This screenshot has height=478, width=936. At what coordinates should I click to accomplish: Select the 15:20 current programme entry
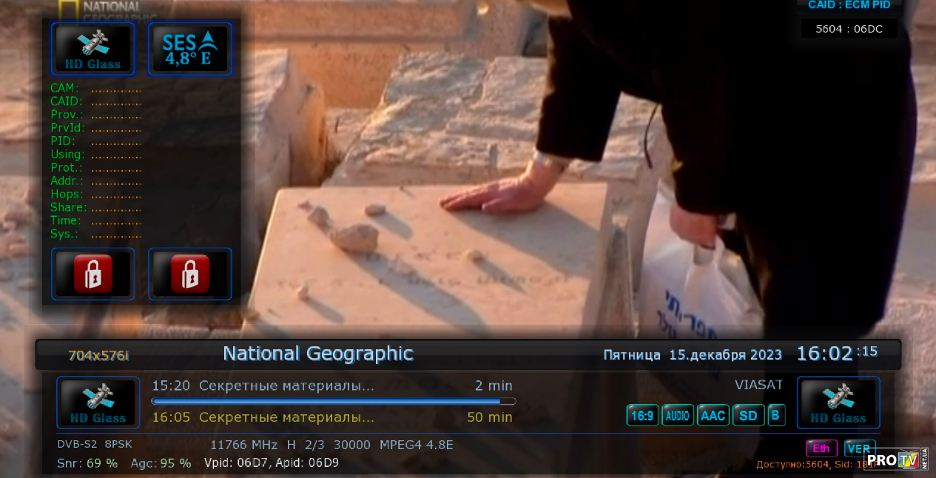point(263,386)
